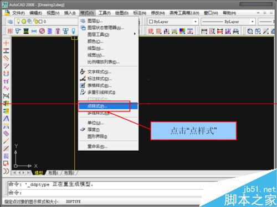Select 比例缩放列表(E)... menu entry
The image size is (277, 207).
point(109,62)
